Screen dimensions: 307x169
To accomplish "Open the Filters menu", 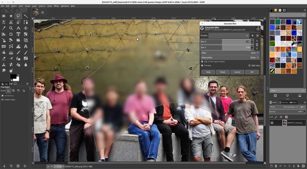I will [56, 6].
